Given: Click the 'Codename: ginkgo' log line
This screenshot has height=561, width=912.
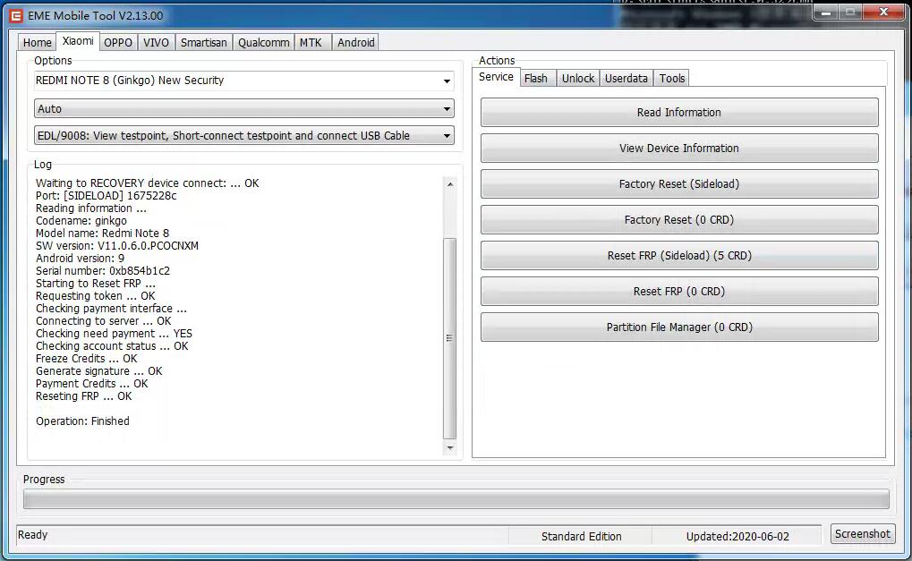Looking at the screenshot, I should 81,220.
